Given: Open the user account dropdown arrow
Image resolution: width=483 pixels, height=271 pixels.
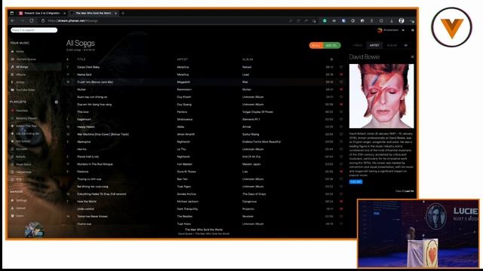Looking at the screenshot, I should tap(403, 30).
